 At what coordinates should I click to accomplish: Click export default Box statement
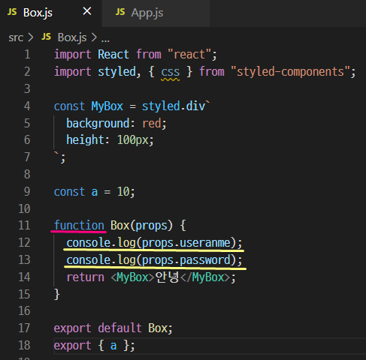[113, 328]
